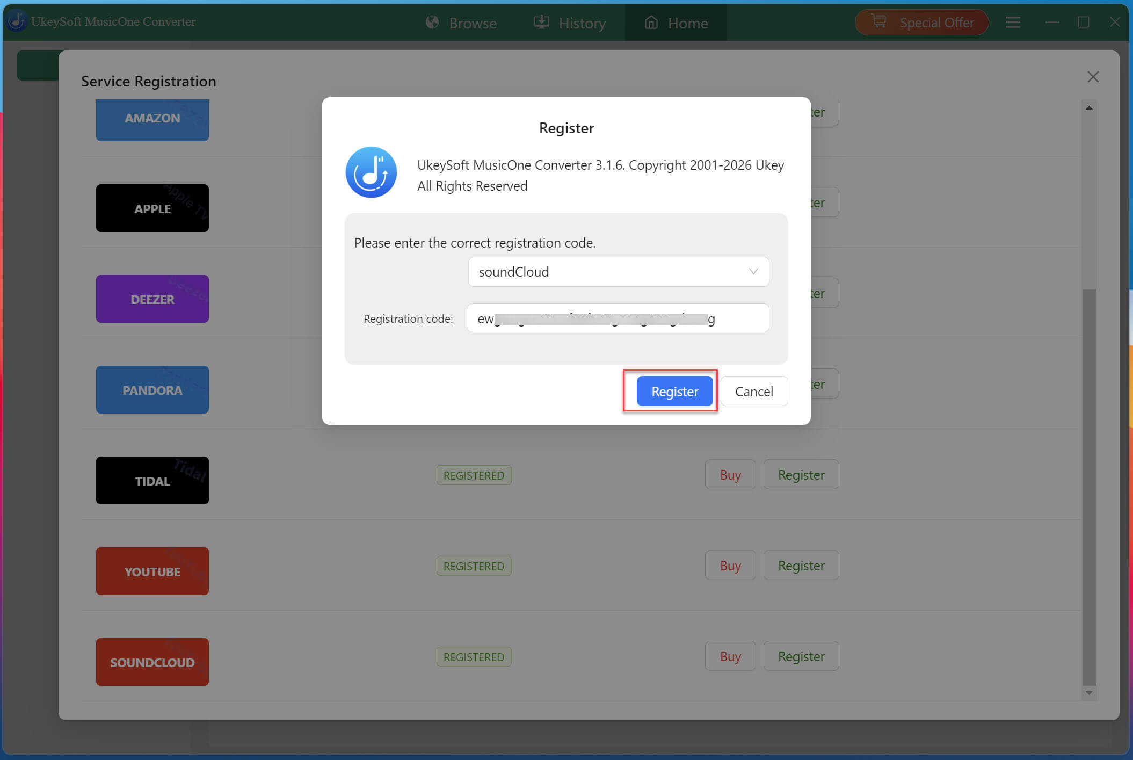Click Buy in the TIDAL row

coord(730,475)
